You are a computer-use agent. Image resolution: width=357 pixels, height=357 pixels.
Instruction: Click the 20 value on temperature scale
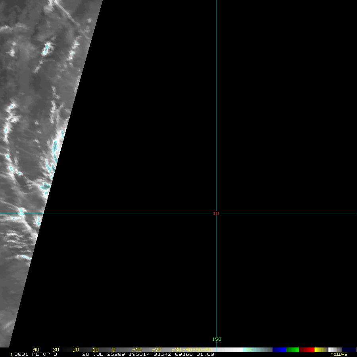click(x=76, y=350)
